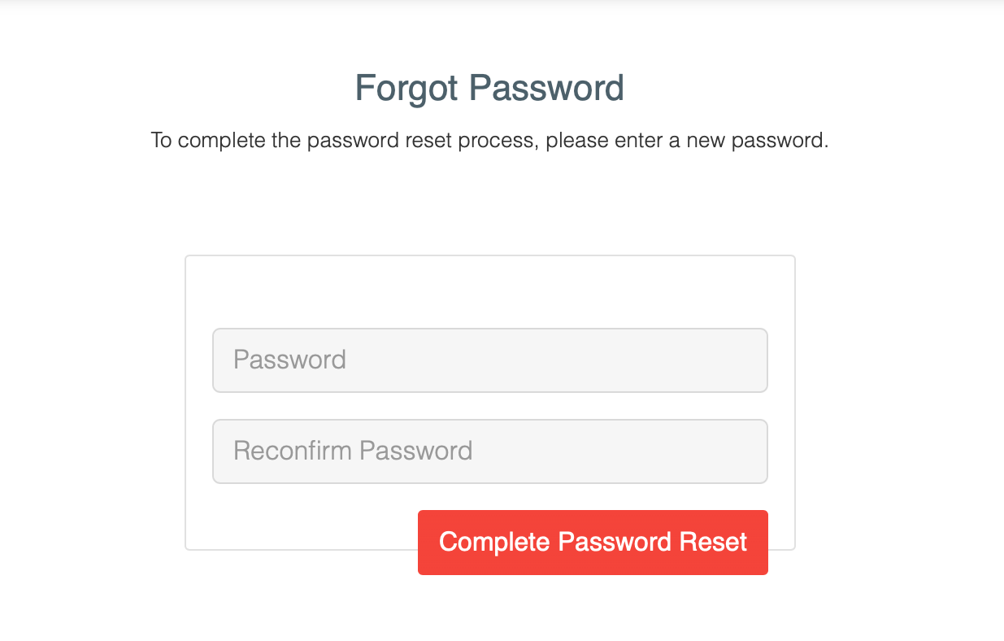
Task: Click the Reconfirm Password placeholder label
Action: coord(352,450)
